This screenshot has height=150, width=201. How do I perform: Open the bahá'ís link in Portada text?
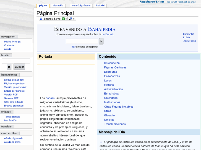pyautogui.click(x=50, y=98)
